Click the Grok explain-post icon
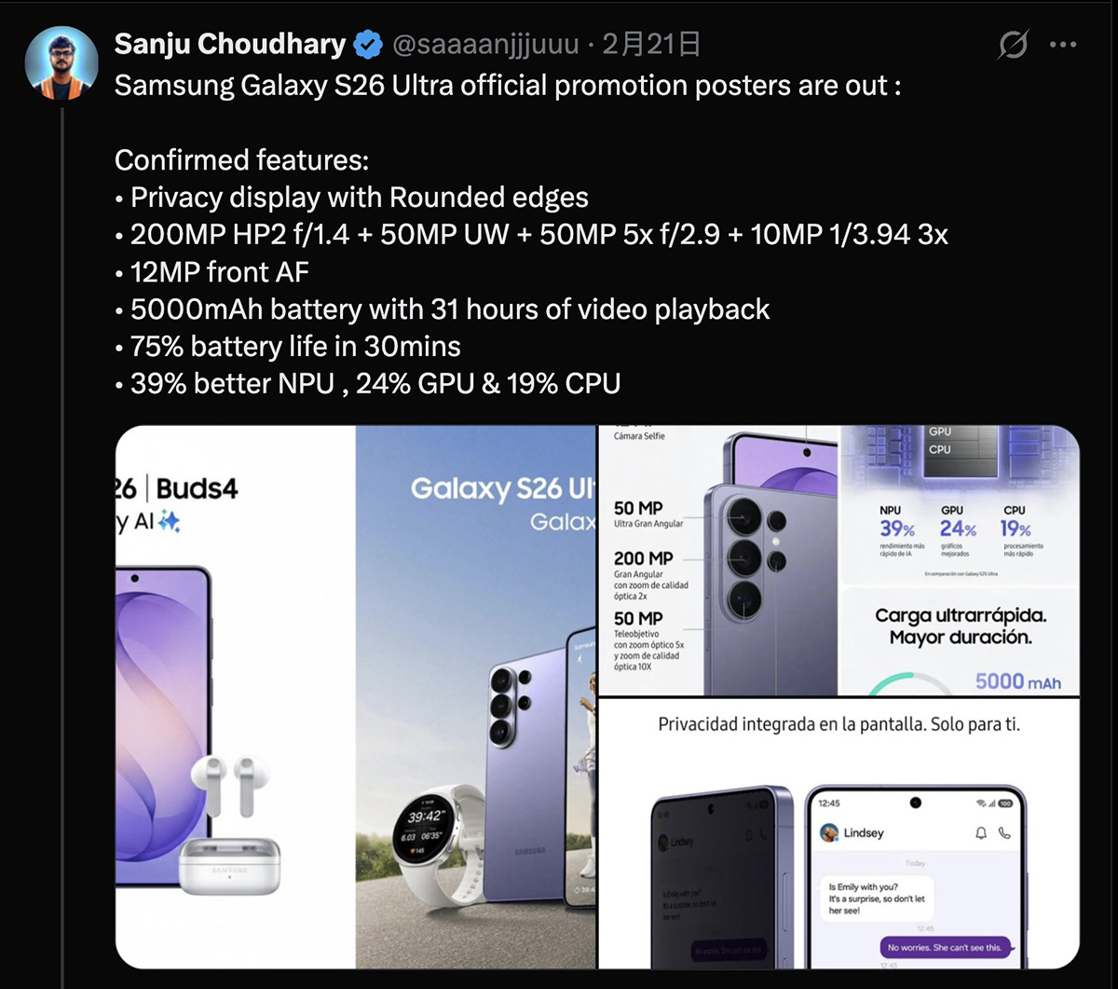Image resolution: width=1118 pixels, height=989 pixels. click(x=1012, y=45)
